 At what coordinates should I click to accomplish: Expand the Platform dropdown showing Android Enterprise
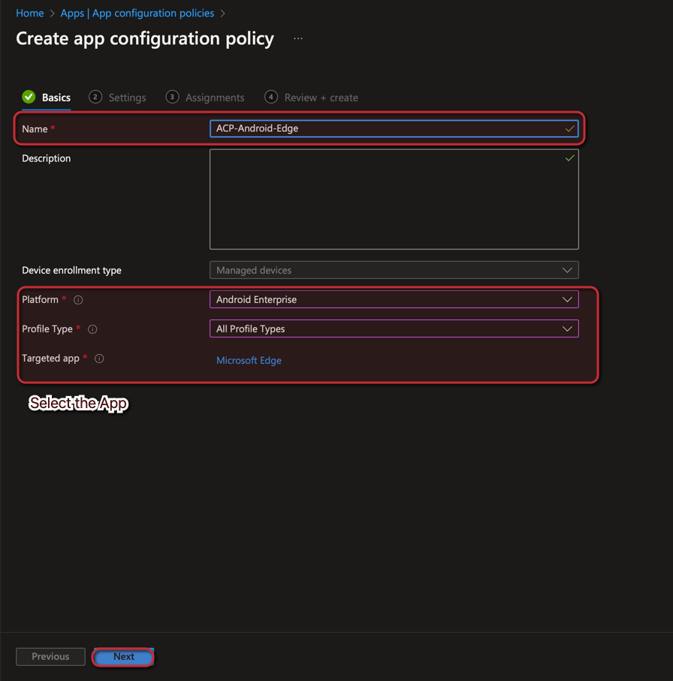(394, 299)
